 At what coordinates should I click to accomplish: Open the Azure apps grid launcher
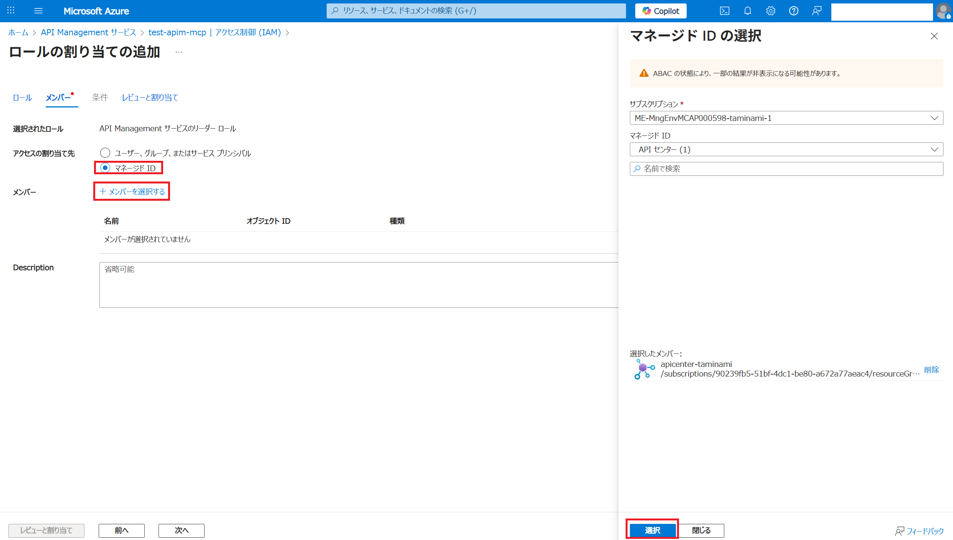[x=11, y=11]
